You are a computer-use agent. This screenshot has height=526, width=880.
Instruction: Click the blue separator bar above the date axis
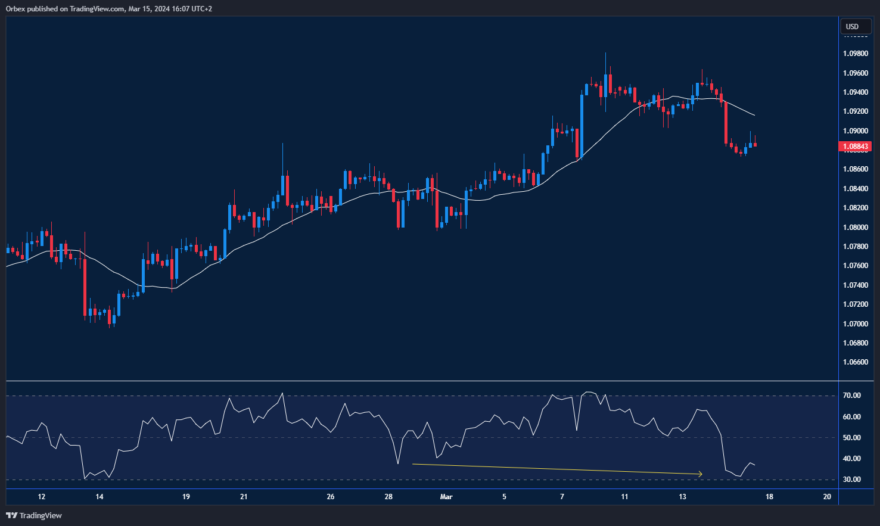417,488
